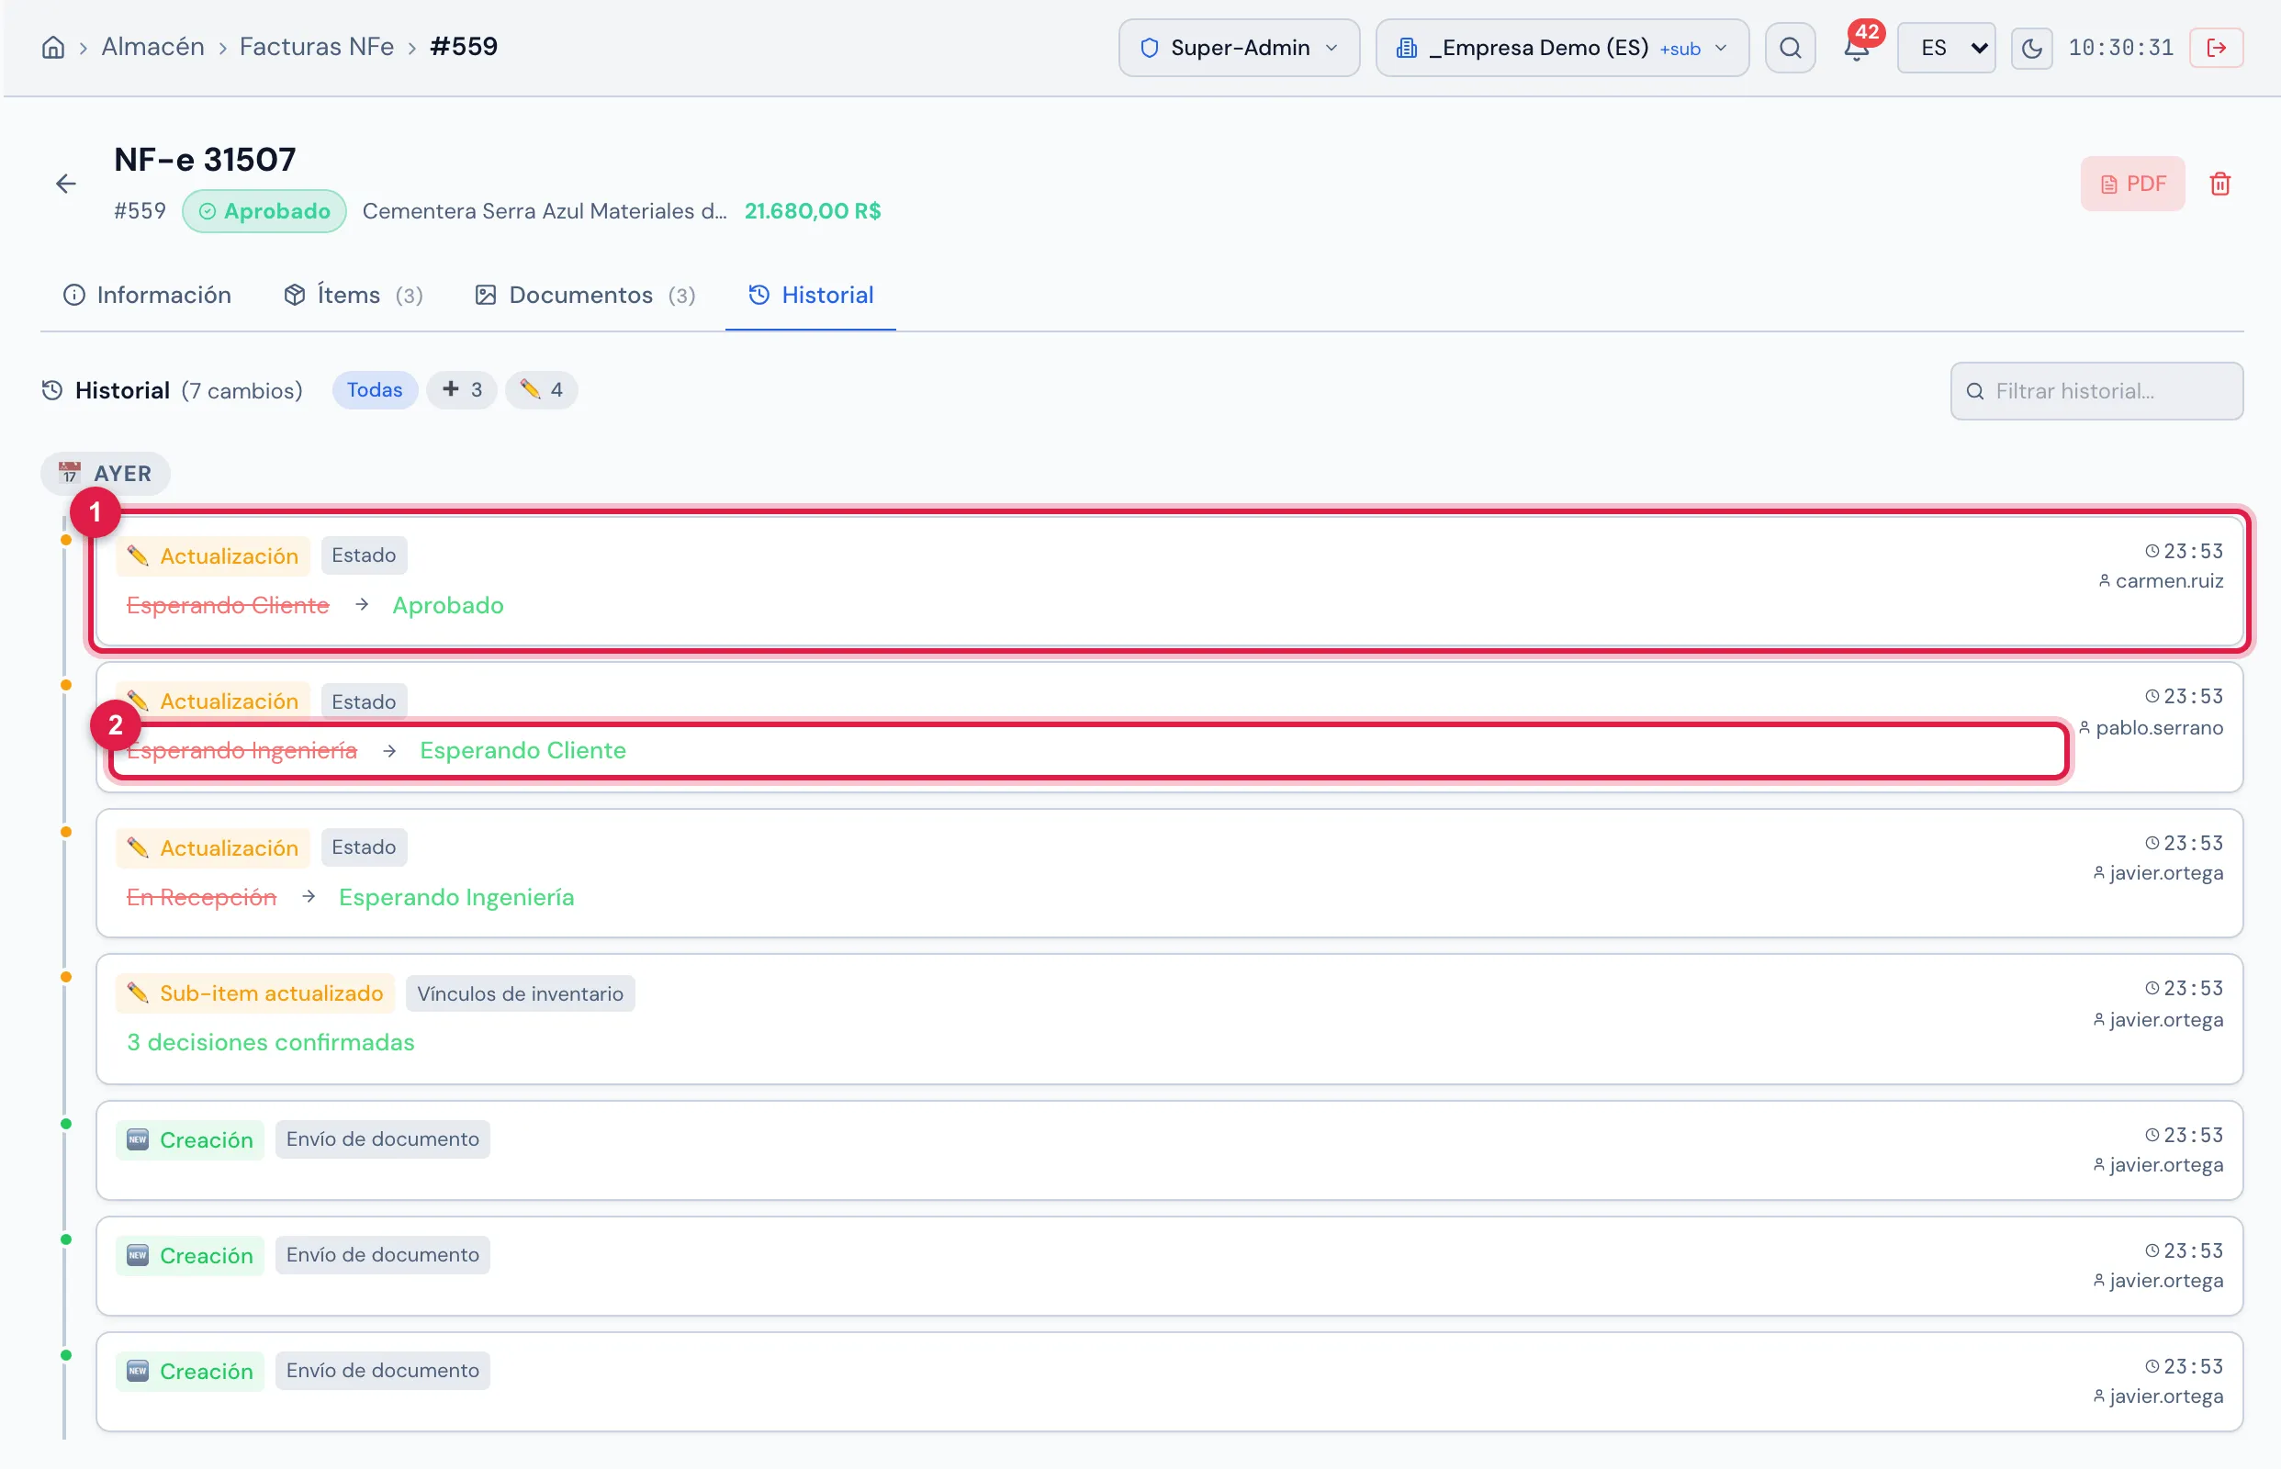Go back with the left arrow
The height and width of the screenshot is (1469, 2281).
(66, 183)
